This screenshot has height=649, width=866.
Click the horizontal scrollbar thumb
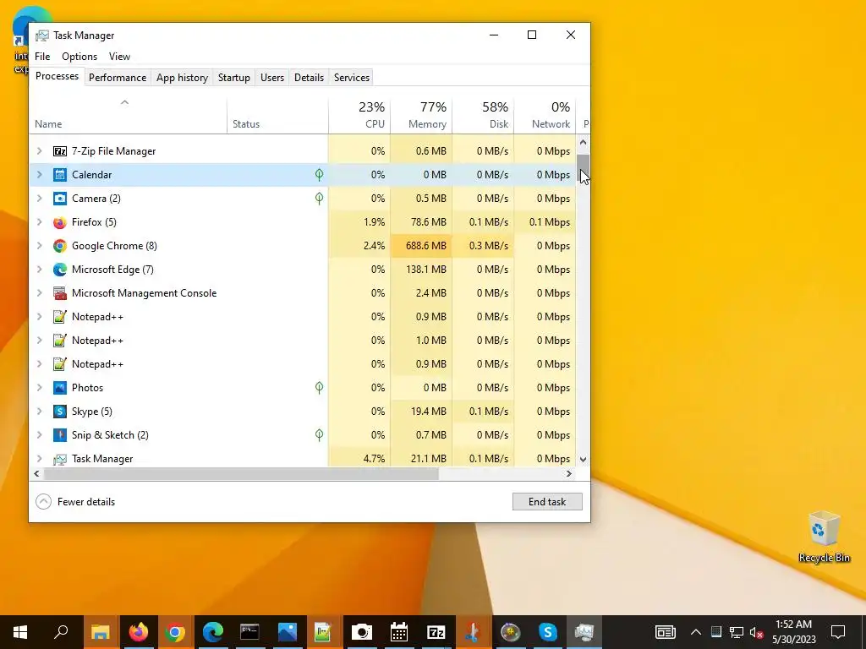coord(241,473)
